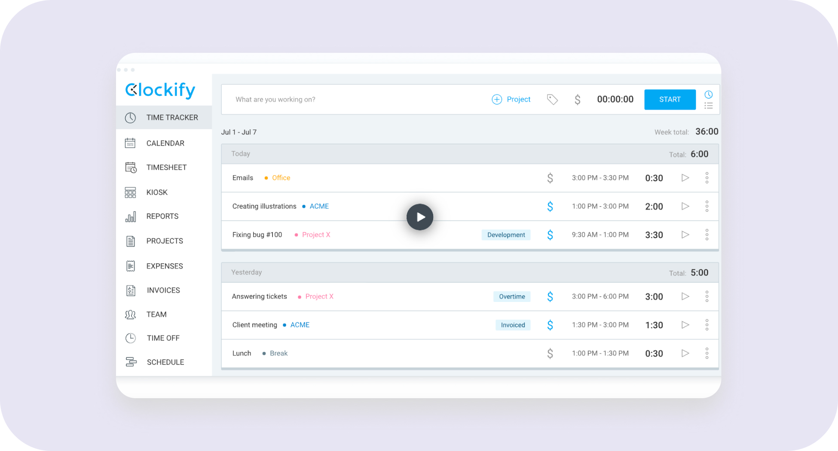Select the Timesheet icon in sidebar

point(131,167)
